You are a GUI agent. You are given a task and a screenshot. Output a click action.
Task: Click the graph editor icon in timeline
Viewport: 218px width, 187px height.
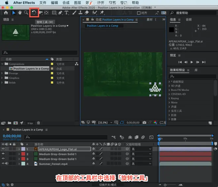151,137
